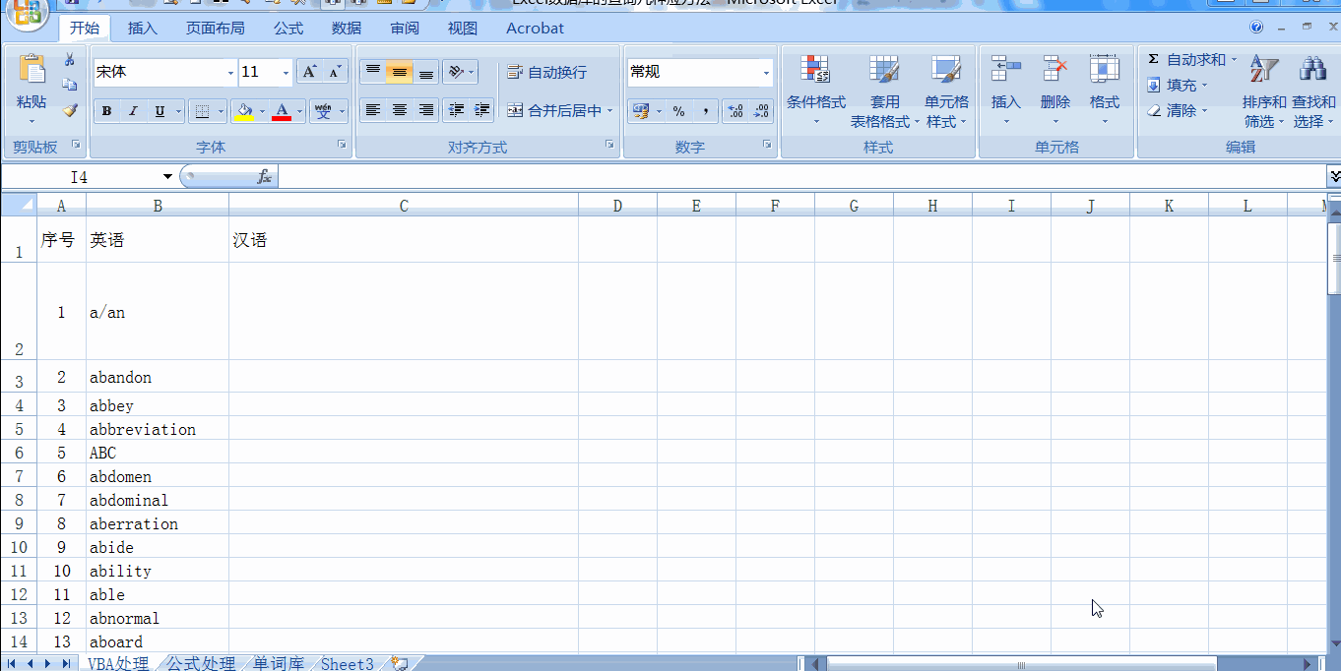This screenshot has width=1341, height=671.
Task: Open Cell Styles (单元格样式)
Action: 946,91
